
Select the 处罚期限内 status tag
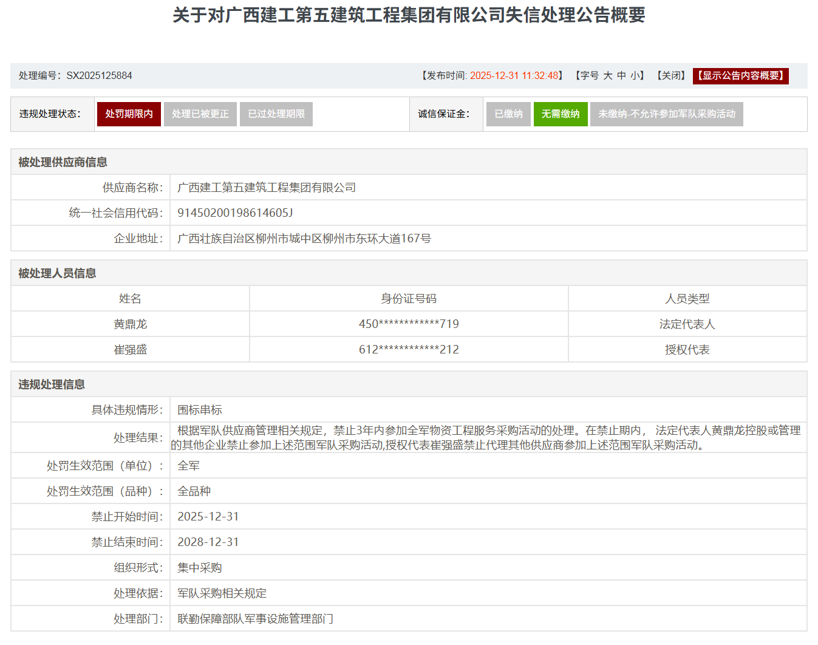pyautogui.click(x=129, y=114)
